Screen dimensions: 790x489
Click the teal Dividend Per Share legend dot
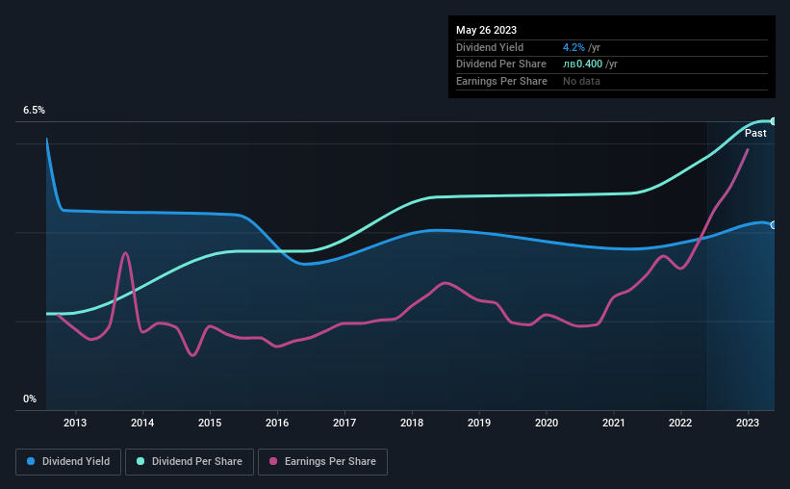coord(140,461)
